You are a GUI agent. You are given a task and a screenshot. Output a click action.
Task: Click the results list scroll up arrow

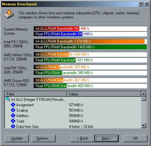pos(143,94)
